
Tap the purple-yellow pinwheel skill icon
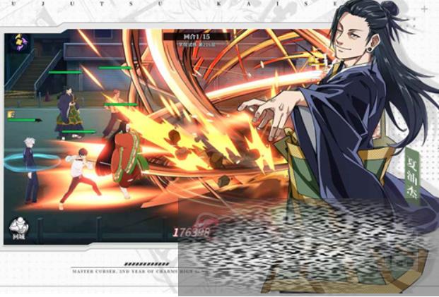pyautogui.click(x=20, y=42)
